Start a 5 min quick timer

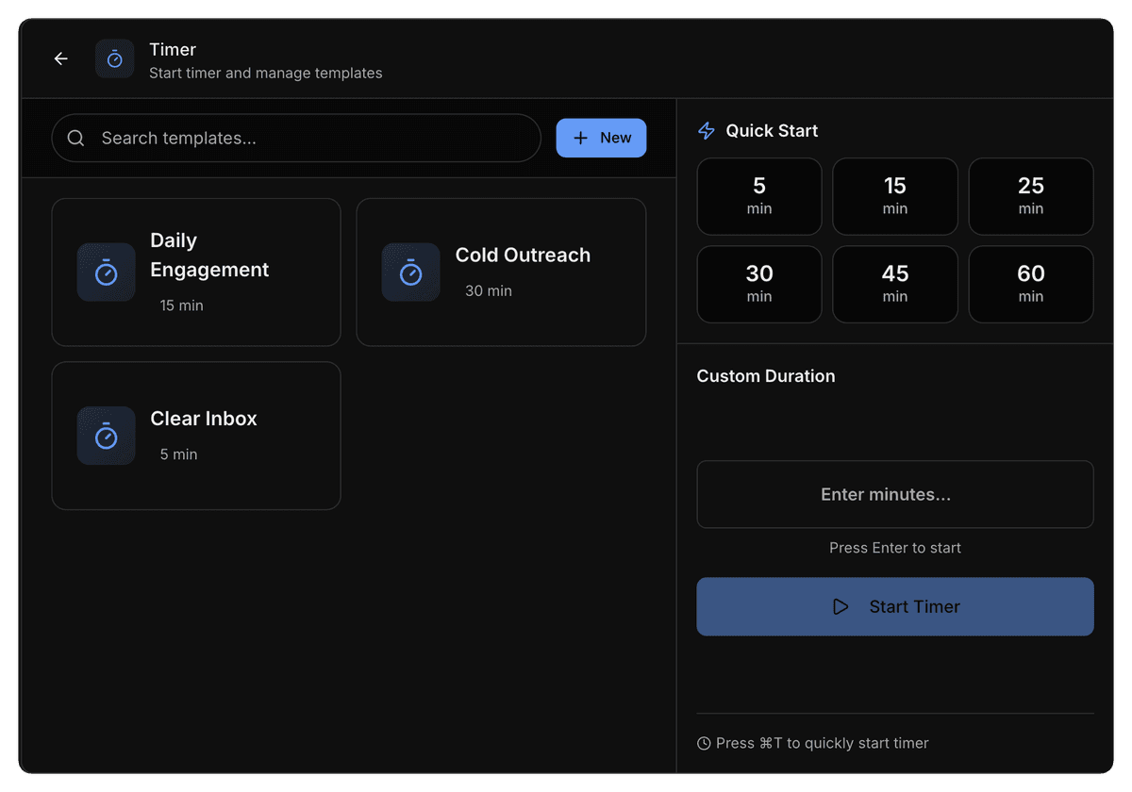759,196
